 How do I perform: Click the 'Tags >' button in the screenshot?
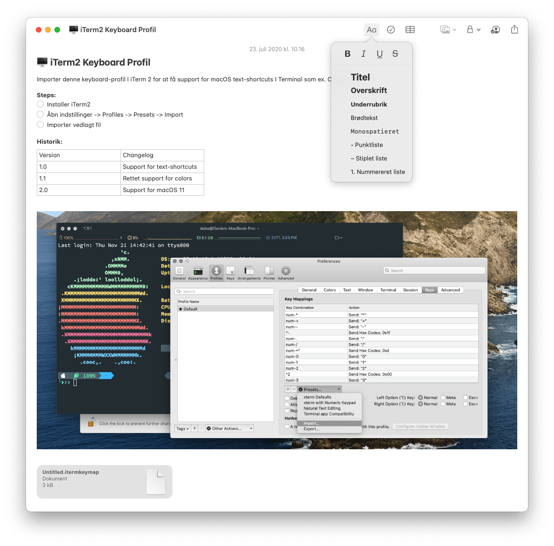(183, 428)
